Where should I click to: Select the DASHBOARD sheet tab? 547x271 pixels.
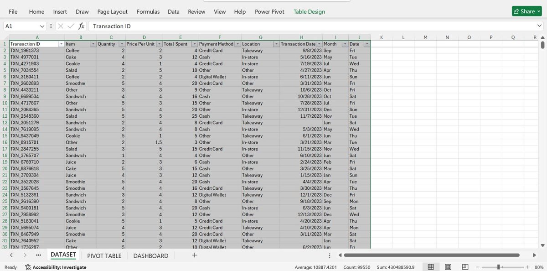coord(151,255)
